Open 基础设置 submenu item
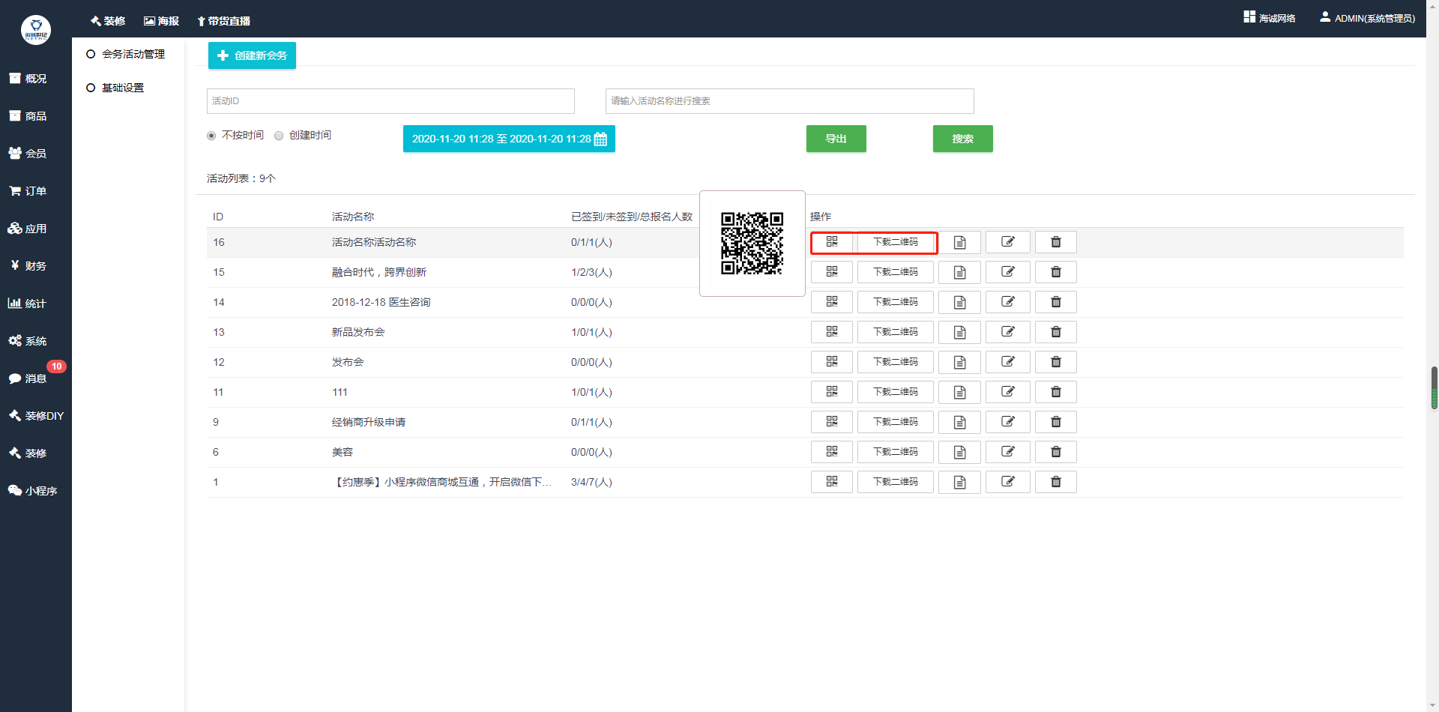1439x712 pixels. (123, 88)
